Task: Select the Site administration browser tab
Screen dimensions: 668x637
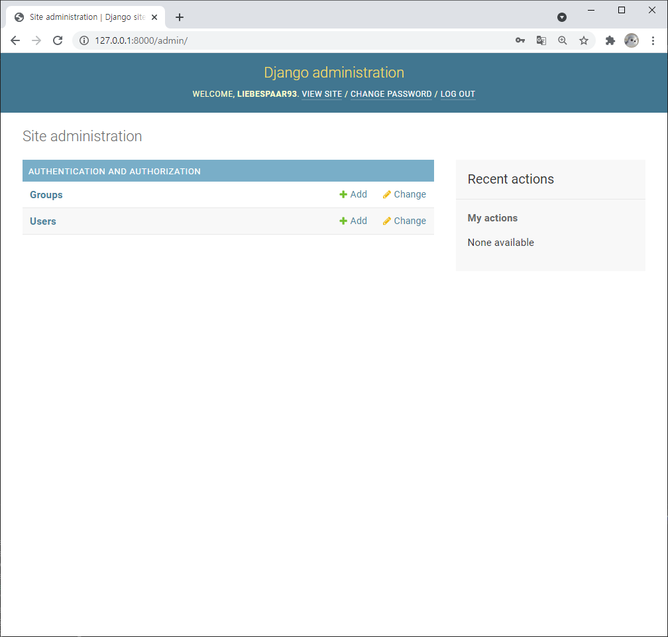Action: pyautogui.click(x=85, y=17)
